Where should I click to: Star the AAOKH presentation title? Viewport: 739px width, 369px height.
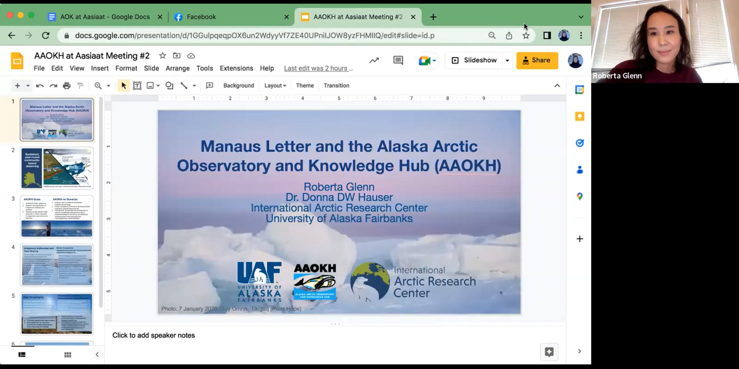coord(163,56)
